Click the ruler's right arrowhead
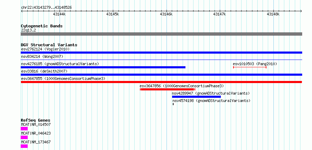 (x=301, y=11)
